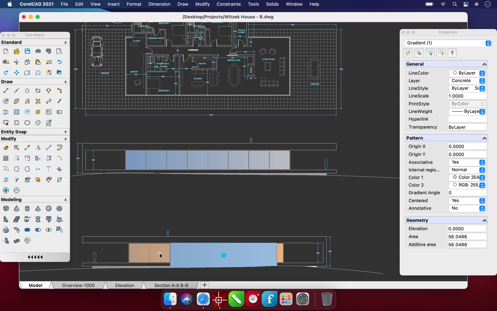Open the Centered Yes dropdown
Screen dimensions: 497x311
coord(467,201)
